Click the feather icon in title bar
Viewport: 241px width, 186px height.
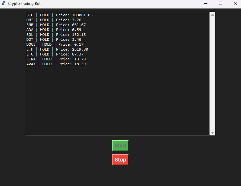click(x=4, y=3)
